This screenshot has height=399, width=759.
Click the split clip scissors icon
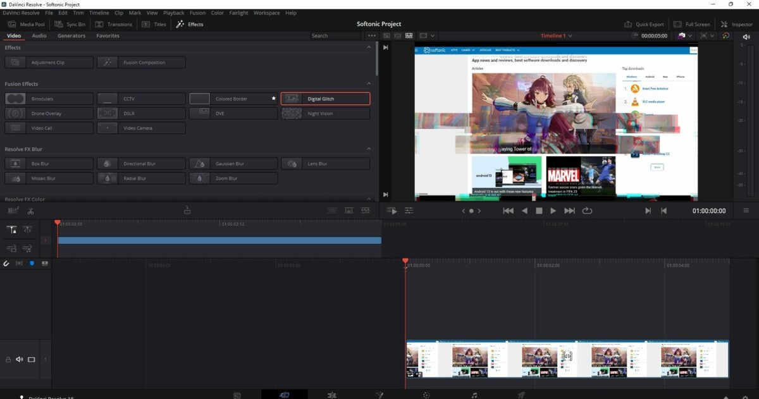point(30,211)
